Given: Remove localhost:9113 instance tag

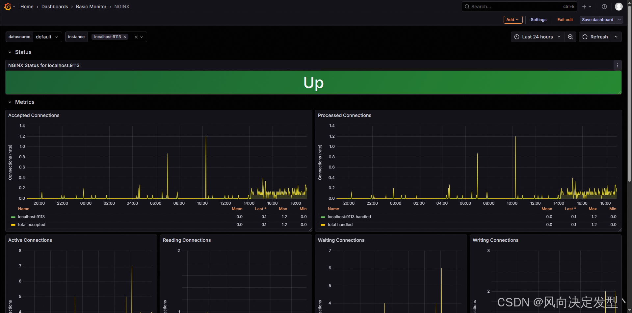Looking at the screenshot, I should [x=125, y=37].
